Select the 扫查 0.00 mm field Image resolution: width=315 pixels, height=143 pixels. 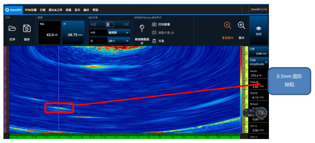coord(258,51)
